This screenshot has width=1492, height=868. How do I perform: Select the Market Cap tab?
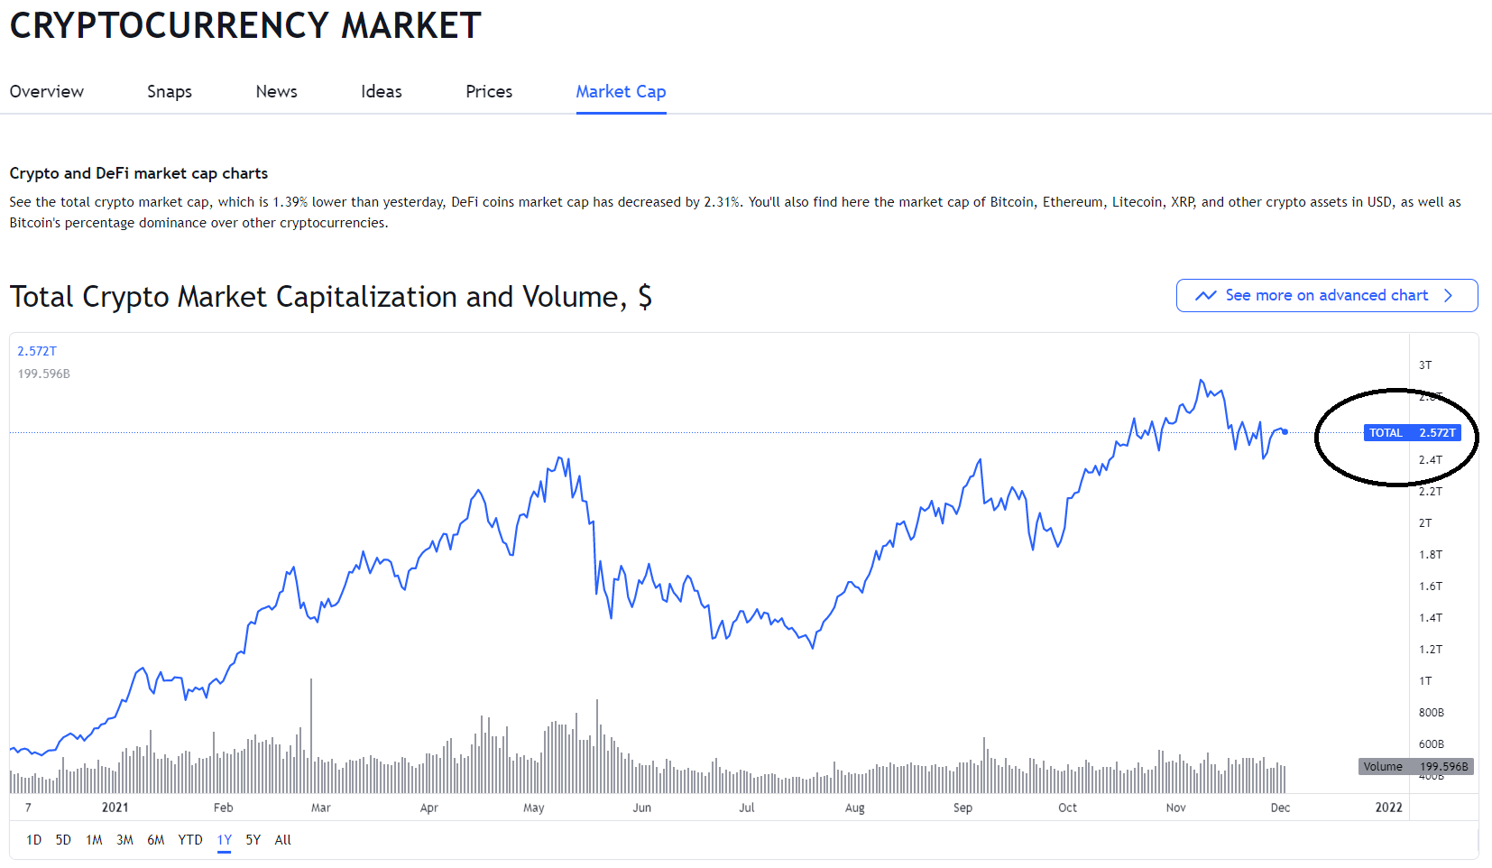point(621,92)
